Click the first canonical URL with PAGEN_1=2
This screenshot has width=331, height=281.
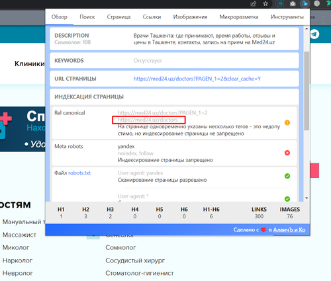[163, 113]
